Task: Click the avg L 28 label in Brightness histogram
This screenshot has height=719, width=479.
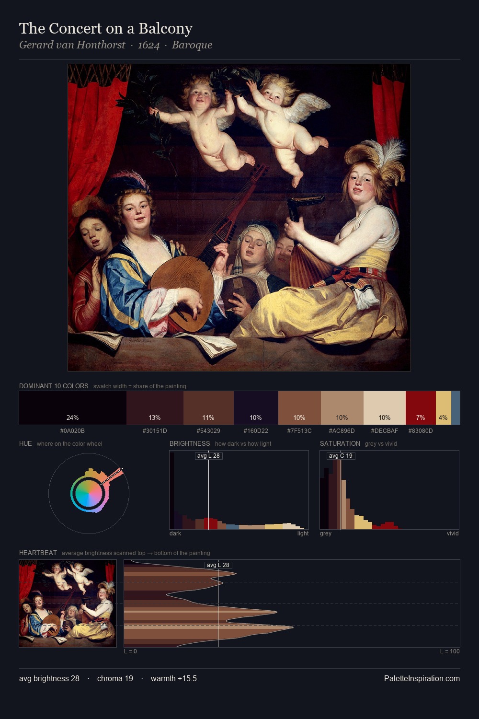Action: (209, 456)
